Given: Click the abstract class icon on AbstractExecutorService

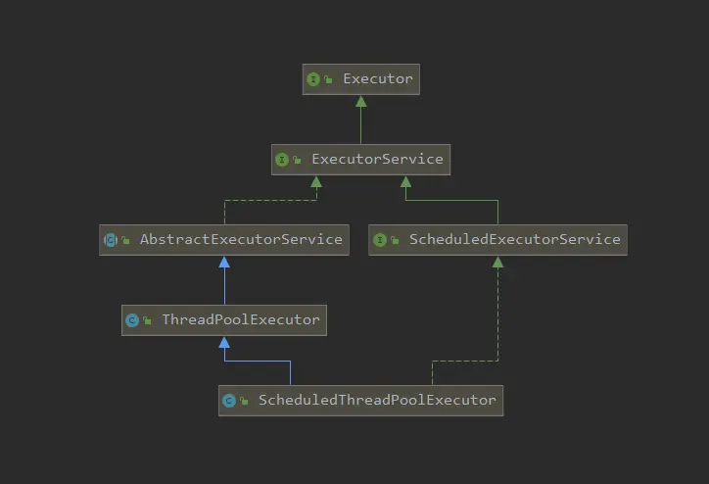Looking at the screenshot, I should [x=110, y=240].
